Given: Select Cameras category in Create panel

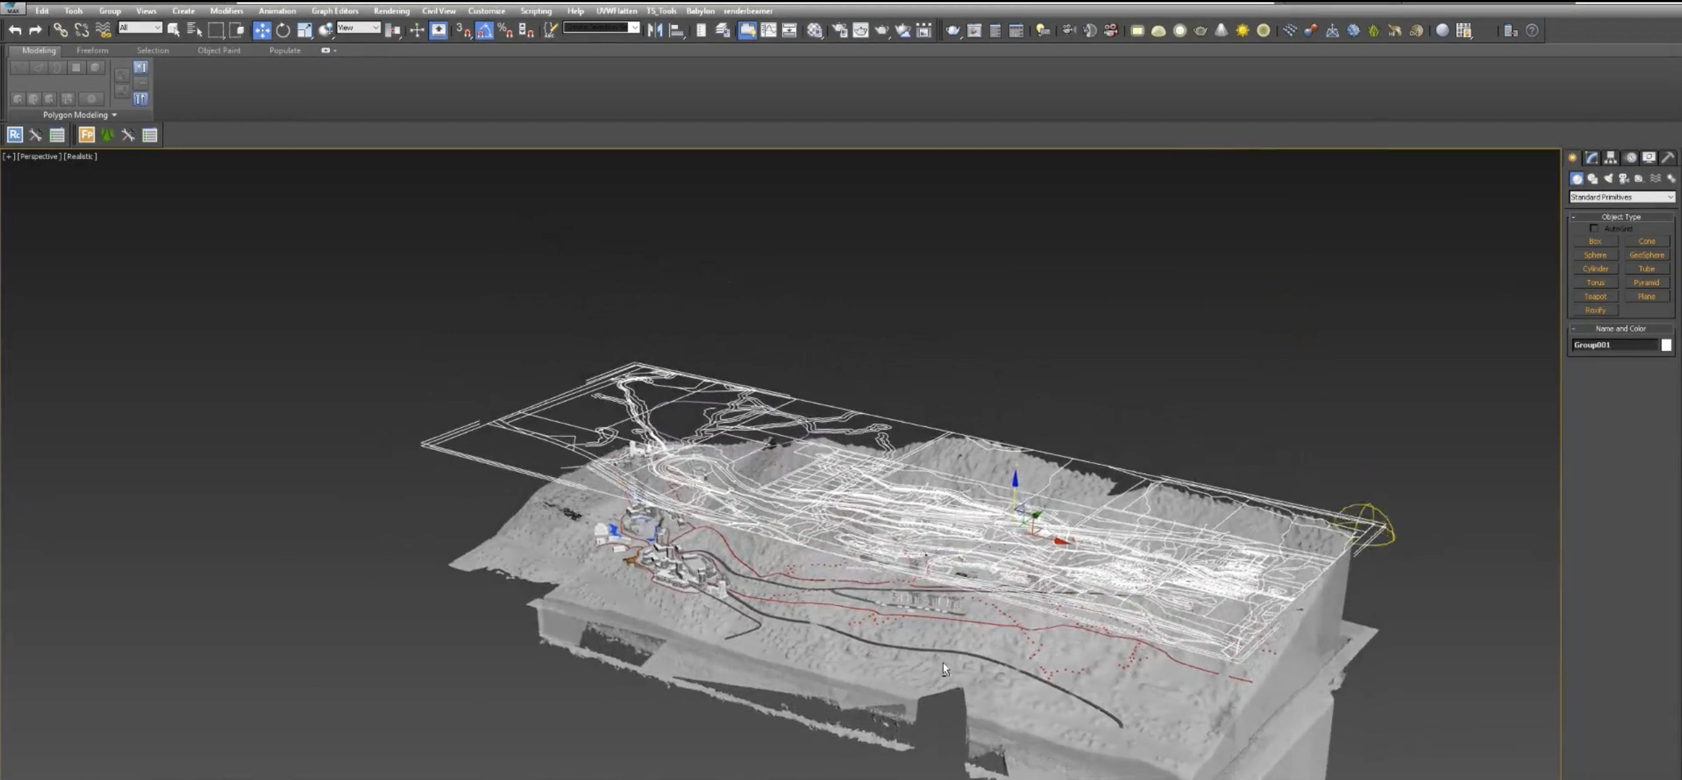Looking at the screenshot, I should point(1623,179).
